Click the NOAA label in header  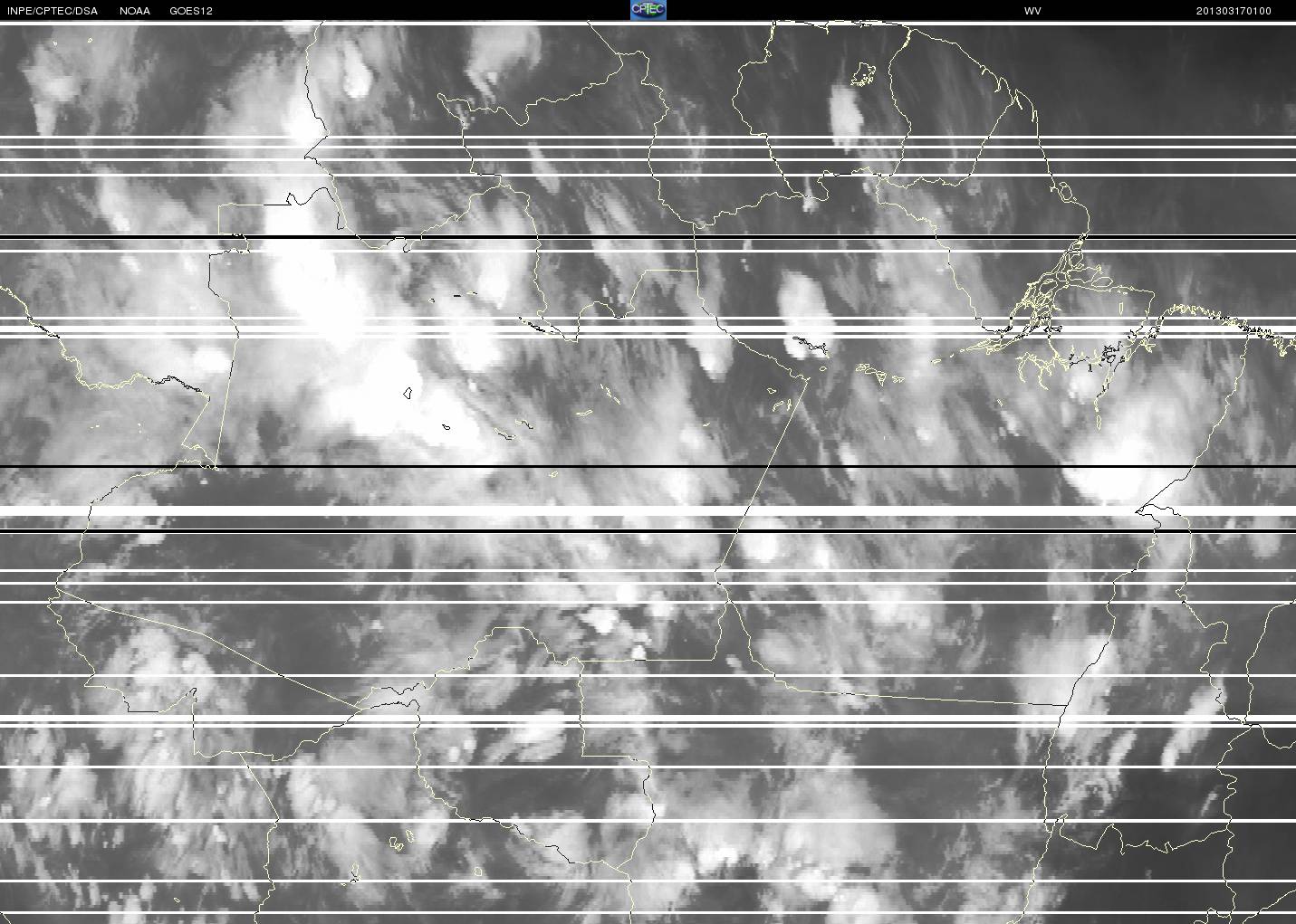click(x=135, y=11)
